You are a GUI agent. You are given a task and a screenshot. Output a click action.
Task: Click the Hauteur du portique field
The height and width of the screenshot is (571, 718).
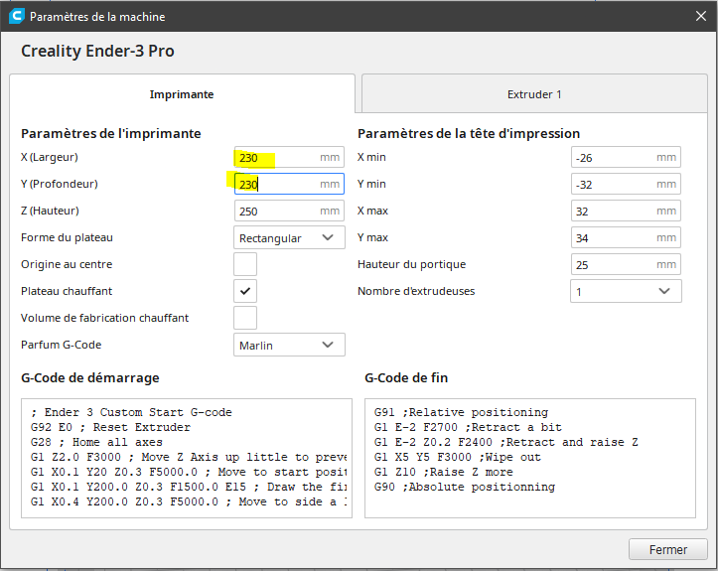[x=626, y=265]
